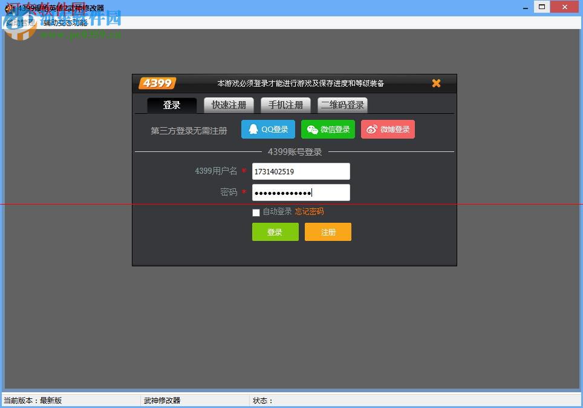Click the 忘记密码 link
The width and height of the screenshot is (583, 408).
[x=309, y=212]
